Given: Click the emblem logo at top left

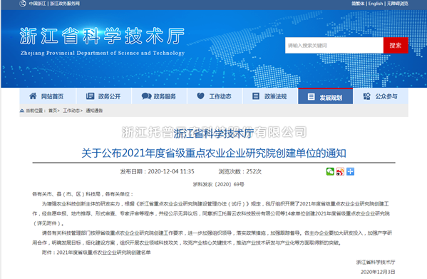Looking at the screenshot, I should [23, 4].
